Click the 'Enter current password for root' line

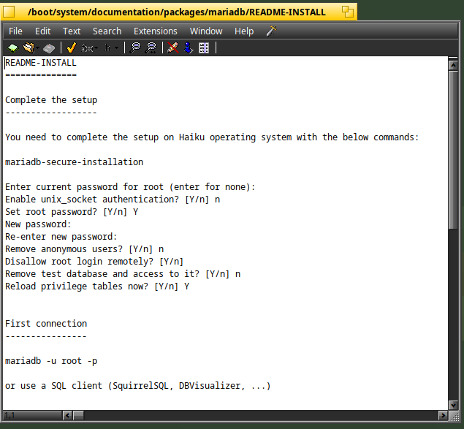tap(130, 187)
